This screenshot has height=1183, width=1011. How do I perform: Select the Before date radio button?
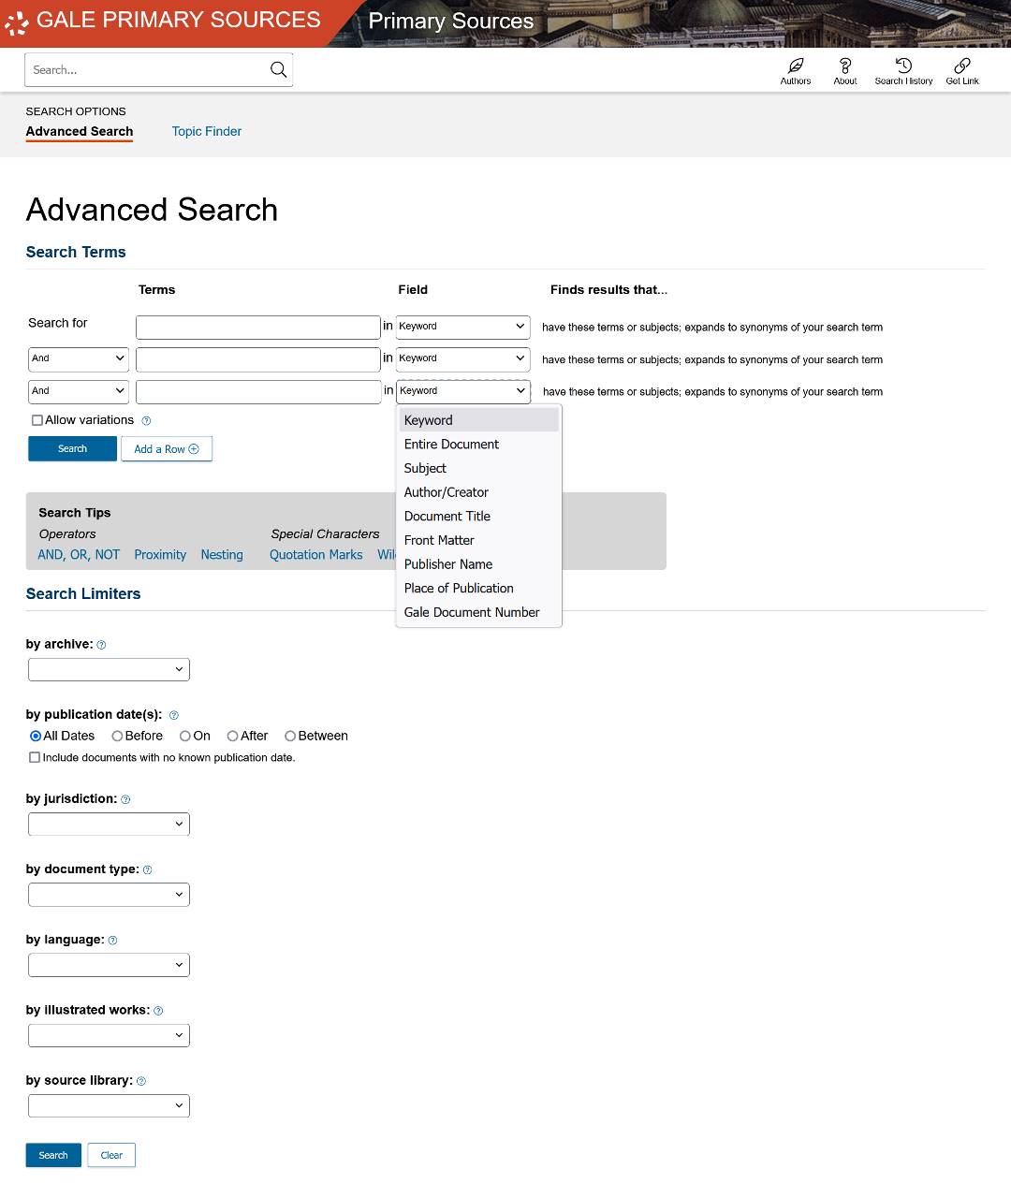pos(117,736)
